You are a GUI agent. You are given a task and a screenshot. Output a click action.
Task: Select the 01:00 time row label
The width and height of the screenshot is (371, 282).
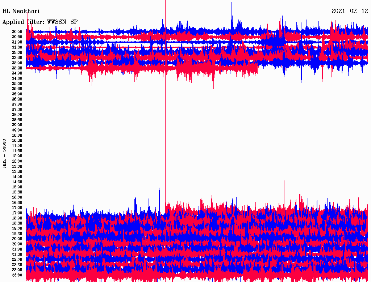[17, 42]
